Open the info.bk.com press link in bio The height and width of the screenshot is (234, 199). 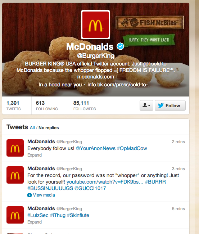click(120, 85)
